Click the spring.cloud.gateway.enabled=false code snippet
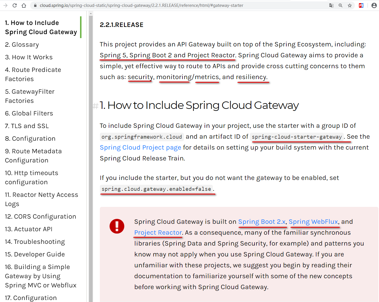379x302 pixels. (x=156, y=189)
